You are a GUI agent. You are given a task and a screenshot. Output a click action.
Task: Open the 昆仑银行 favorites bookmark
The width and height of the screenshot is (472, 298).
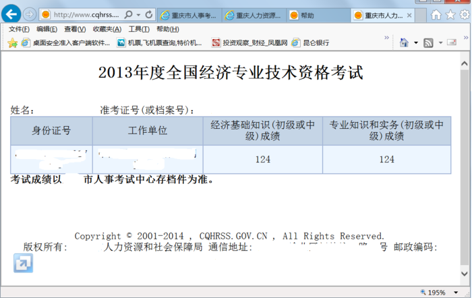tap(310, 43)
